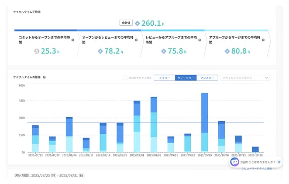Screen dimensions: 289x184
Task: Click the 2025/10/20 date label
Action: tap(255, 155)
